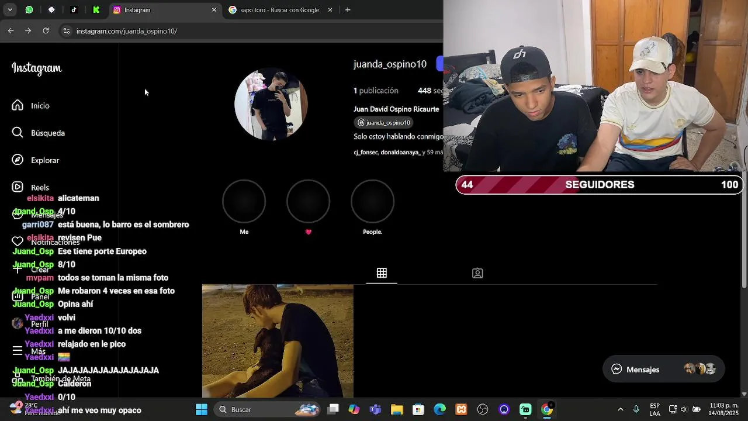Image resolution: width=748 pixels, height=421 pixels.
Task: Click the microphone tray icon
Action: [x=636, y=409]
